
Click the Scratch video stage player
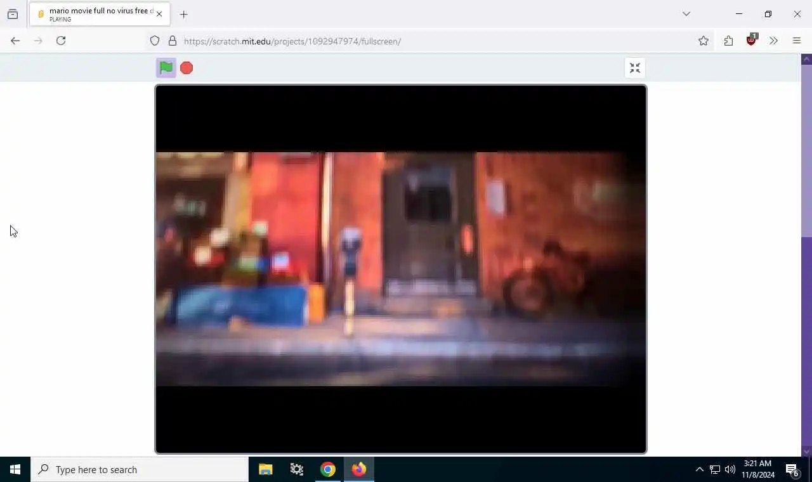coord(401,269)
